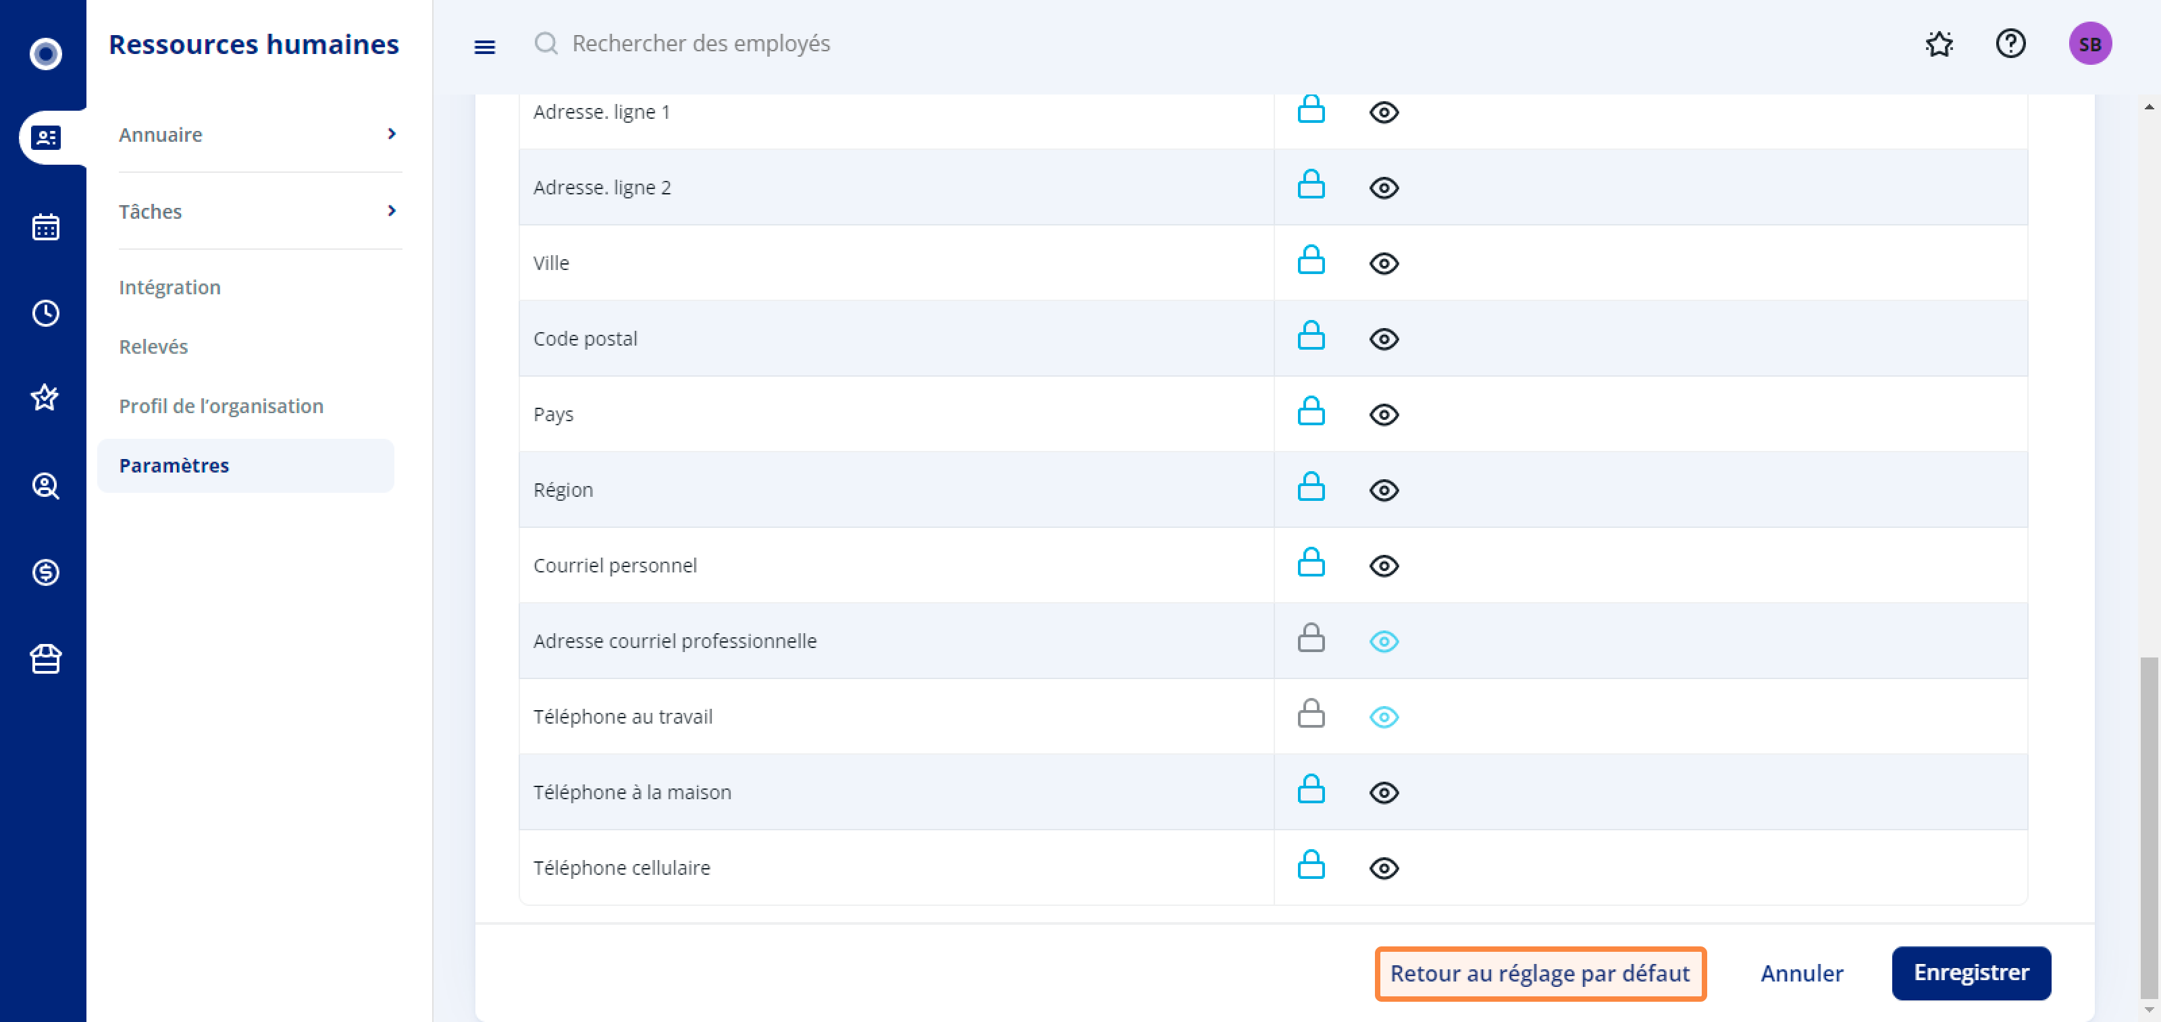Open Profil de l'organisation
Screen dimensions: 2161x1022
pos(221,406)
